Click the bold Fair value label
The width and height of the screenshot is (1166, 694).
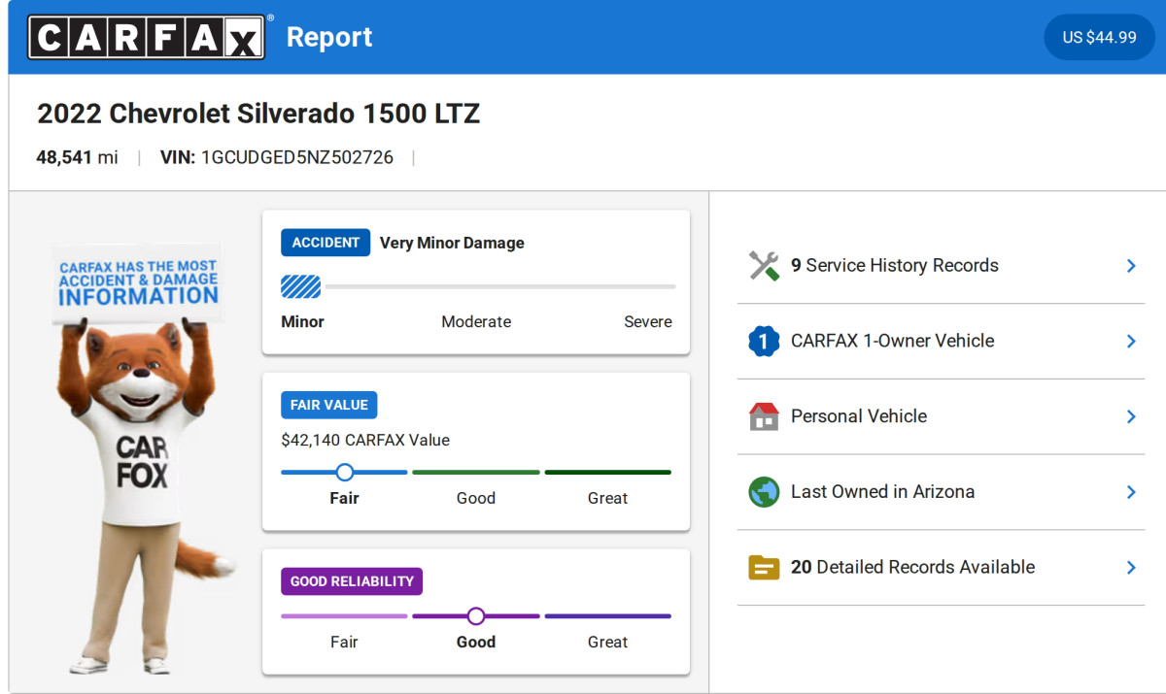[344, 498]
